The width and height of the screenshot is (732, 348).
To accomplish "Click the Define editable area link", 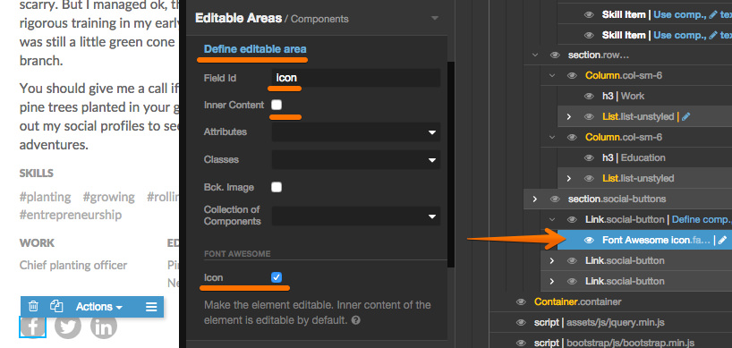I will pos(255,49).
